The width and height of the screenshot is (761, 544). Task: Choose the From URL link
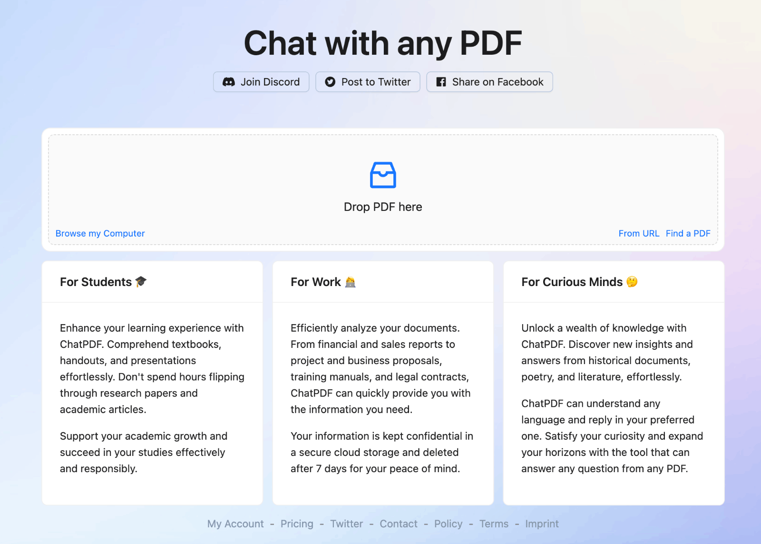click(639, 233)
